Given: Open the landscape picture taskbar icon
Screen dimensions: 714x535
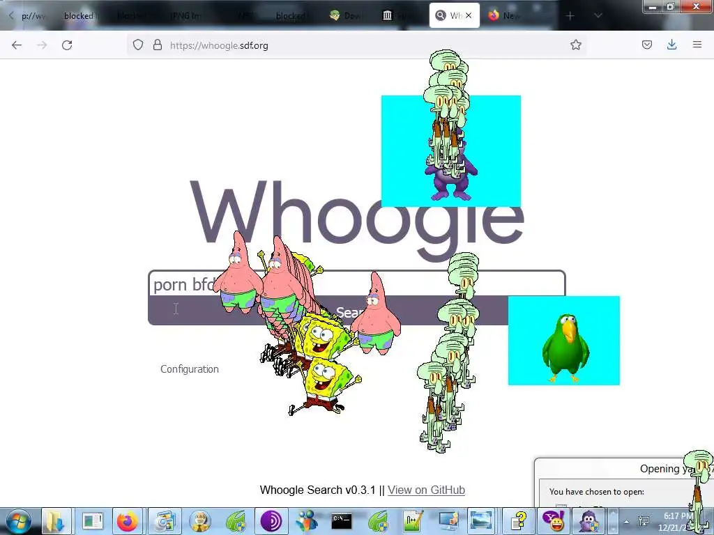Looking at the screenshot, I should coord(482,521).
